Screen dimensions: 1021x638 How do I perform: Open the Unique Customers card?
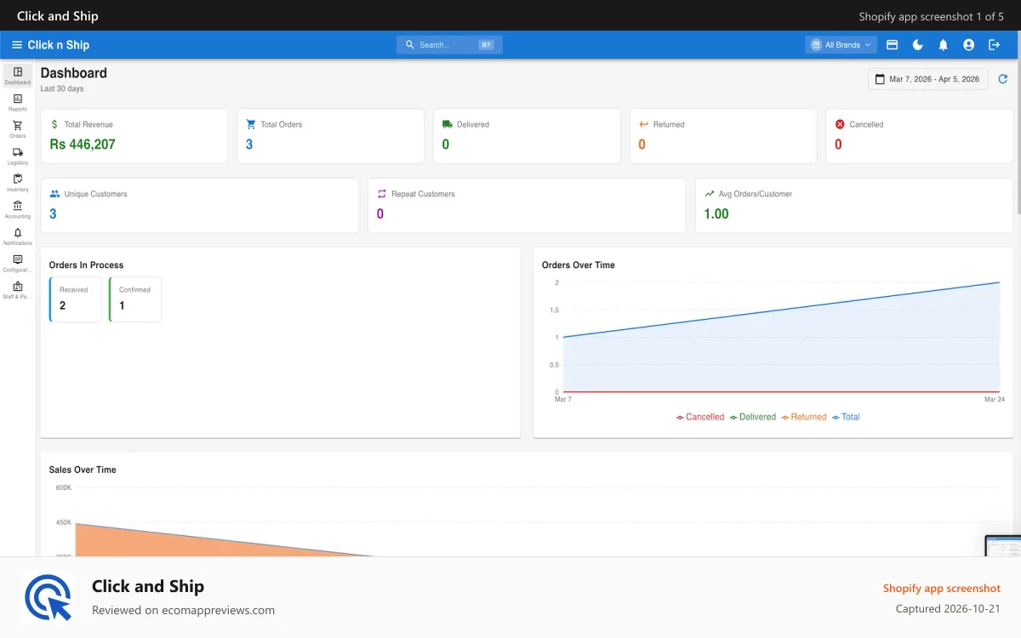(200, 205)
